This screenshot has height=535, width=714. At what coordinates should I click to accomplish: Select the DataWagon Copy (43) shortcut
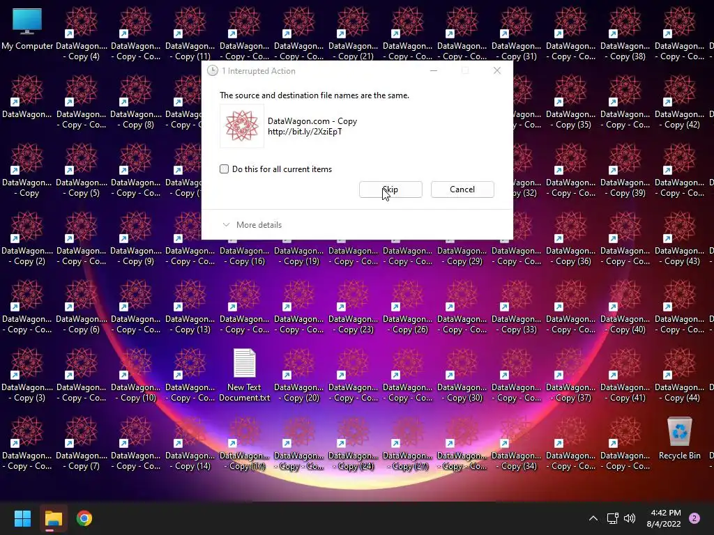tap(679, 239)
